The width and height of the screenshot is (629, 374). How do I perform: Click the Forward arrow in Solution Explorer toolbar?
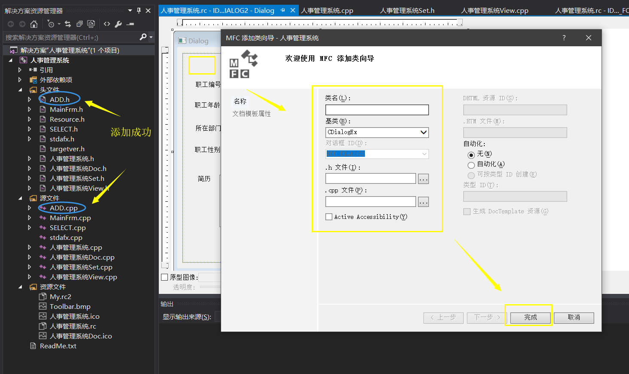tap(22, 24)
